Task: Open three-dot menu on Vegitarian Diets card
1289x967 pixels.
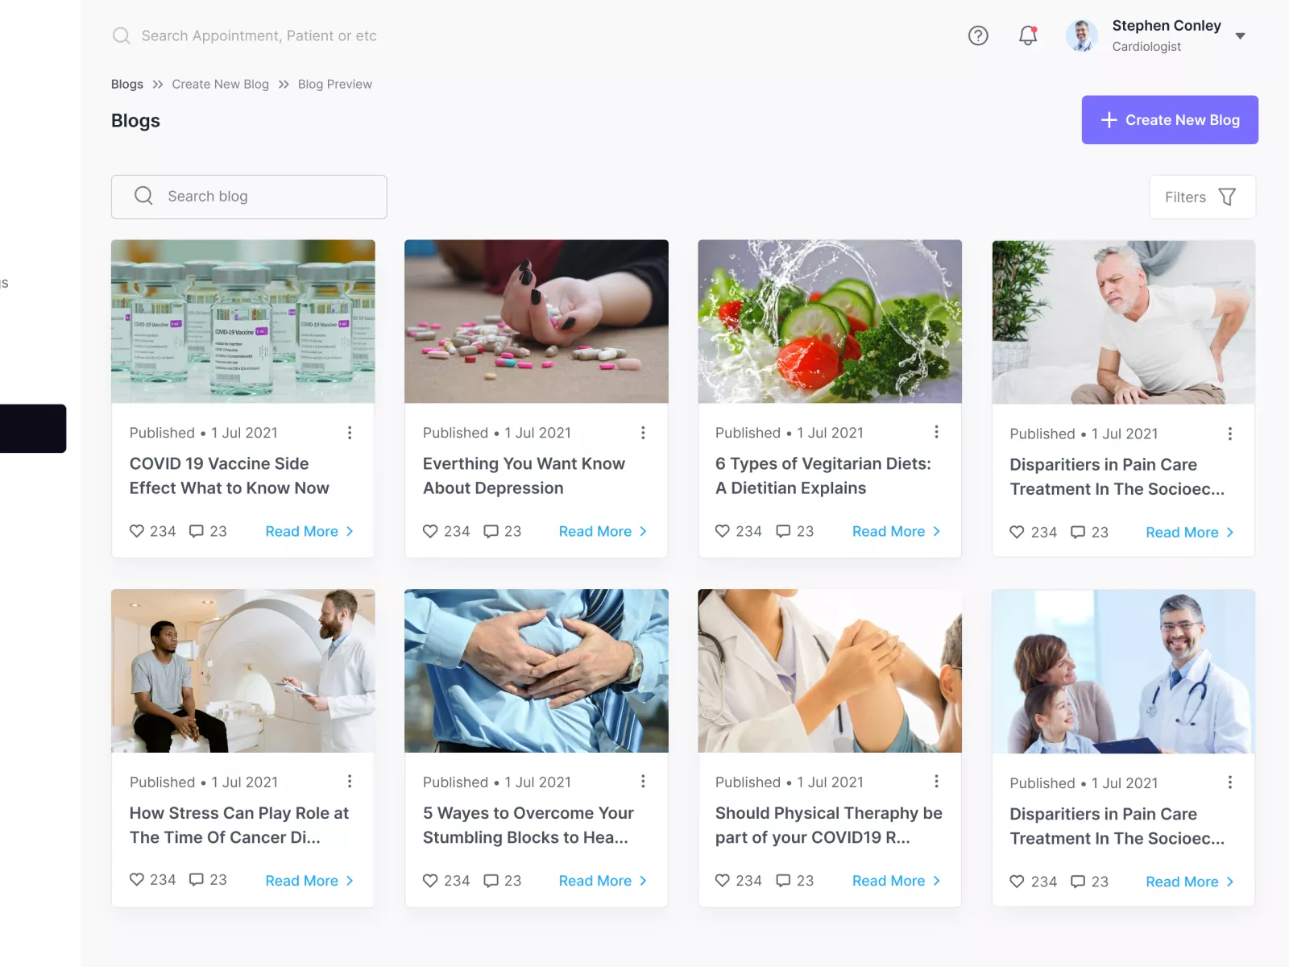Action: coord(936,432)
